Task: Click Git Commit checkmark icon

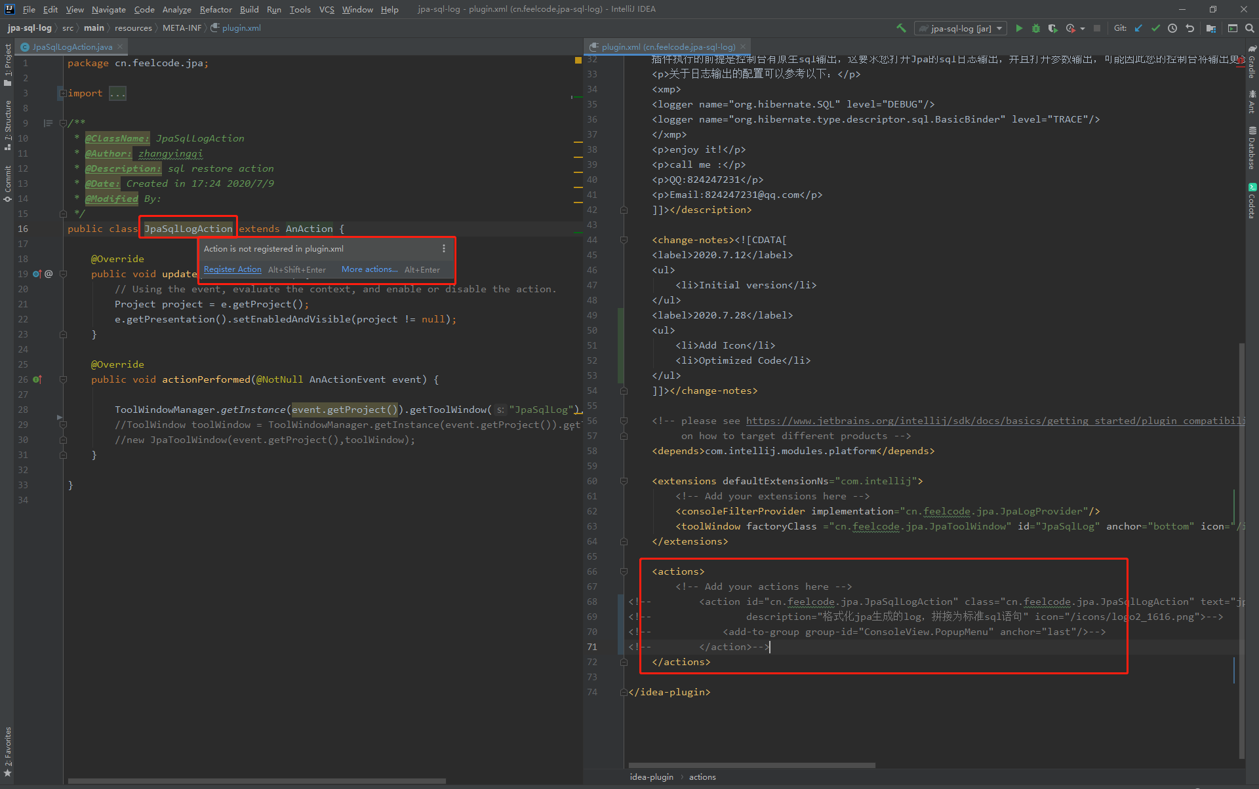Action: click(x=1155, y=28)
